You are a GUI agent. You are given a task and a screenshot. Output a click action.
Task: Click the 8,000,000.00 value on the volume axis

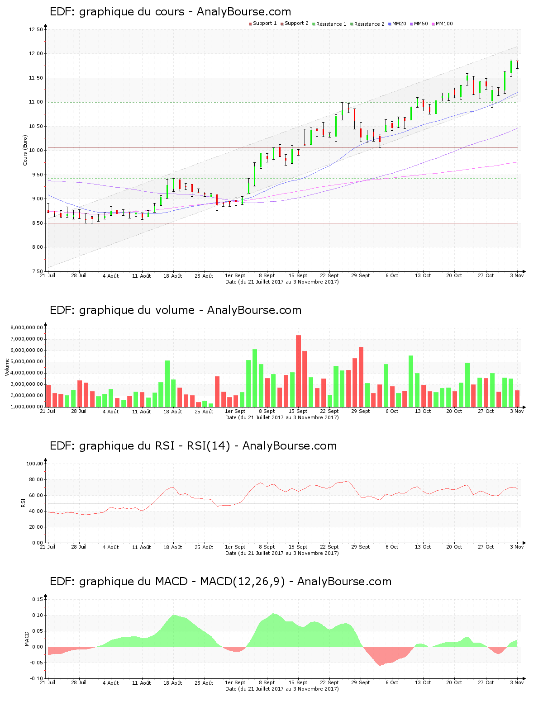tap(27, 328)
